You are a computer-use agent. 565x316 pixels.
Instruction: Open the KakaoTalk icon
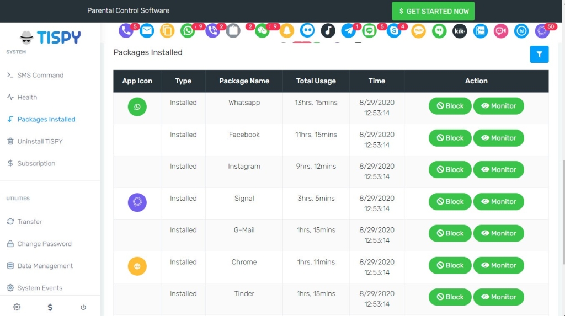pos(418,31)
